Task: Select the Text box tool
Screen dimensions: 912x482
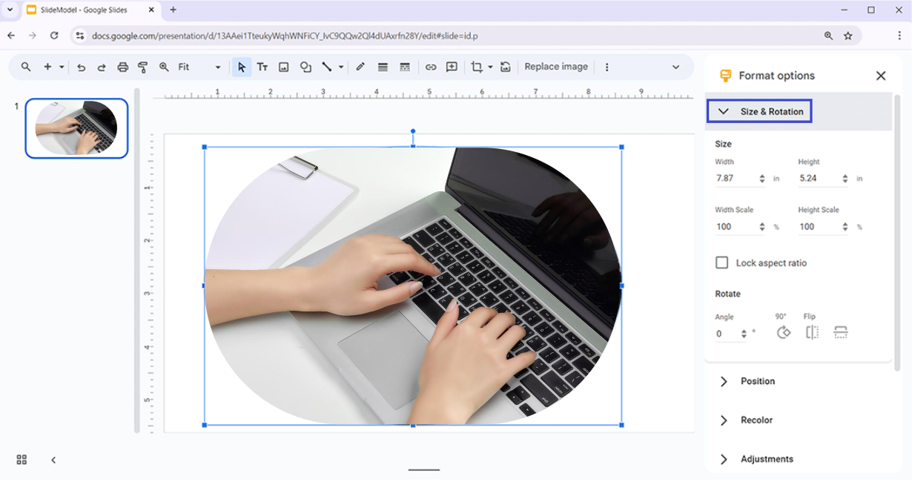Action: click(x=262, y=67)
